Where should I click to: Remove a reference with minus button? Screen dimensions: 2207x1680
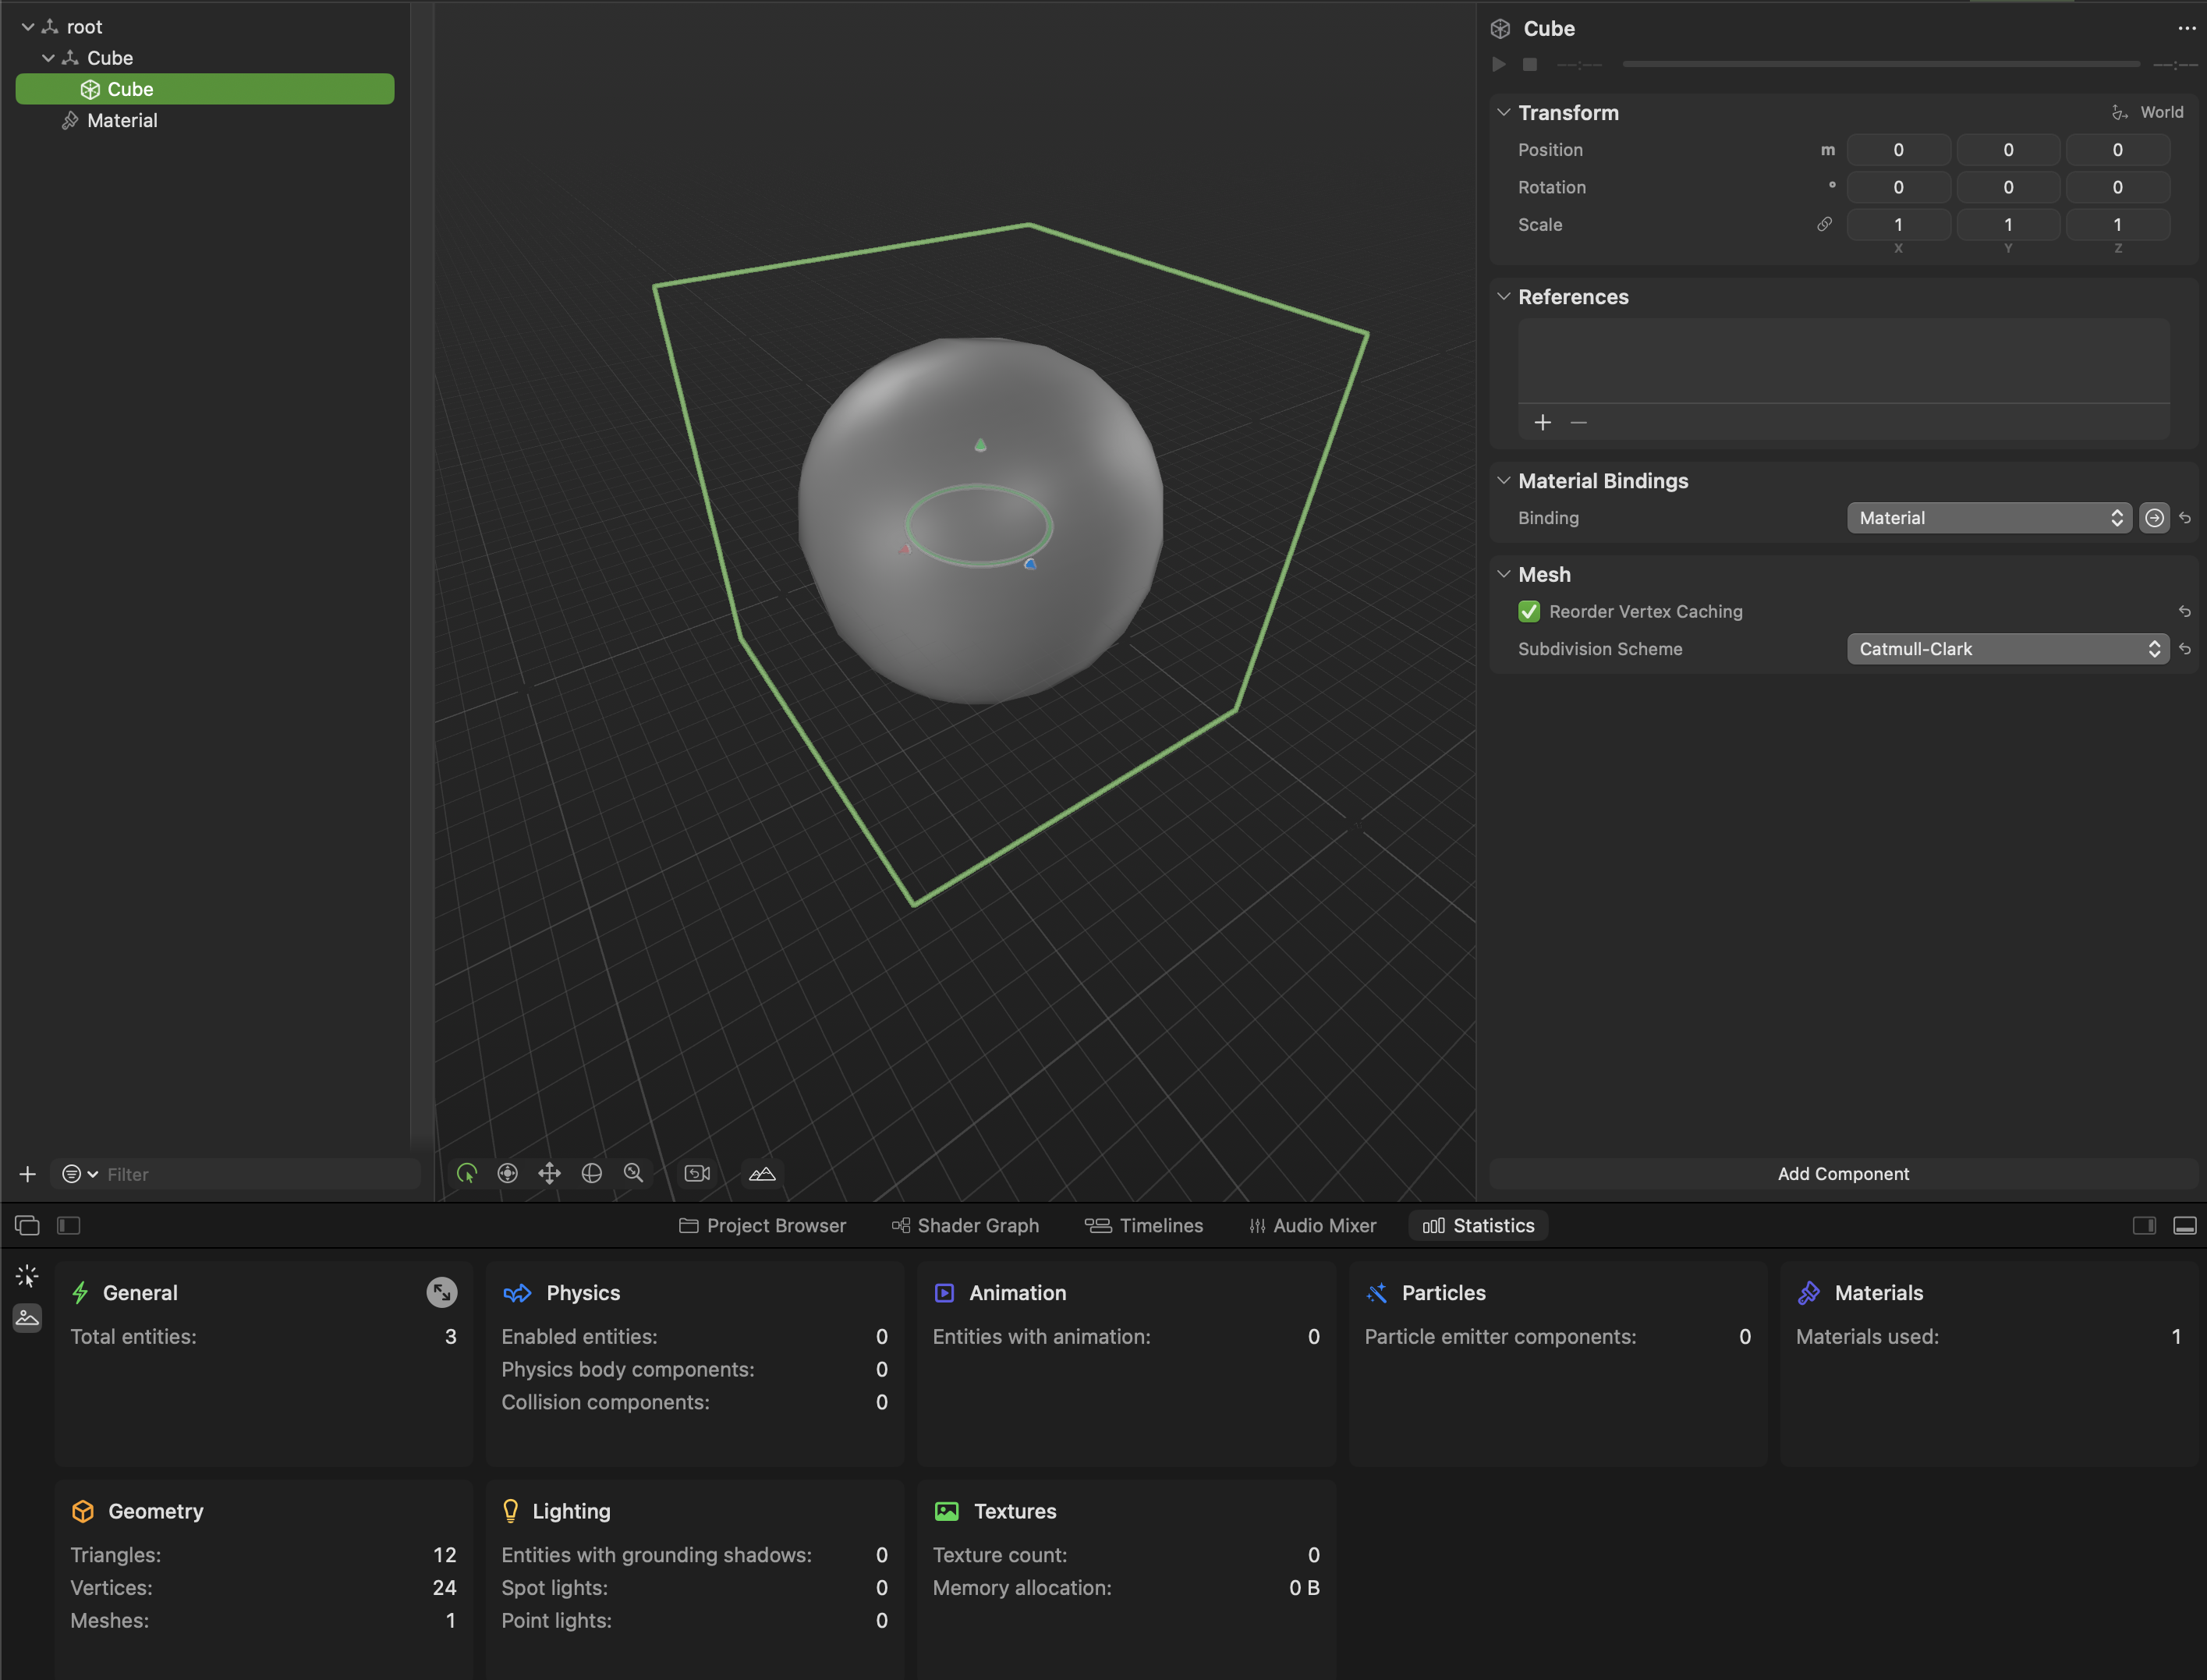tap(1578, 423)
